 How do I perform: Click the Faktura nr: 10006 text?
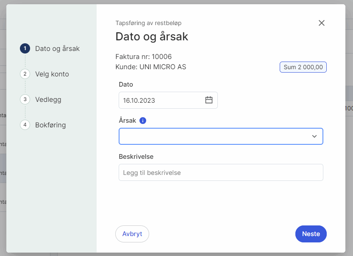[x=143, y=56]
